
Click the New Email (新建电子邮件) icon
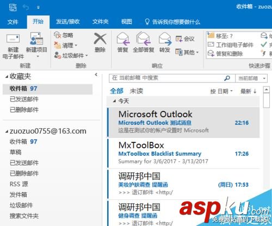point(13,39)
